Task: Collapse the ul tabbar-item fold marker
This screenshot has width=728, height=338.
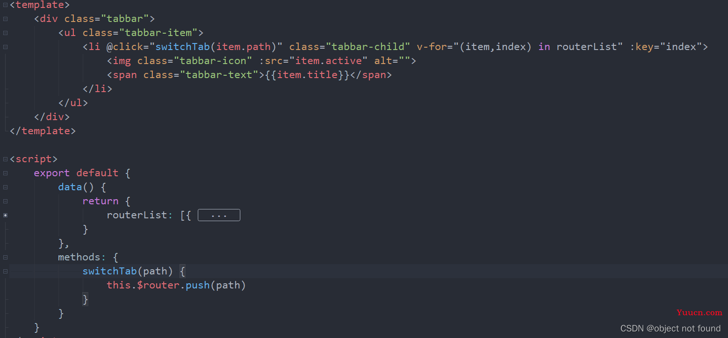Action: pos(5,33)
